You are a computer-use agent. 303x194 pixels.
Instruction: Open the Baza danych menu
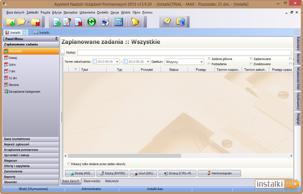[15, 12]
